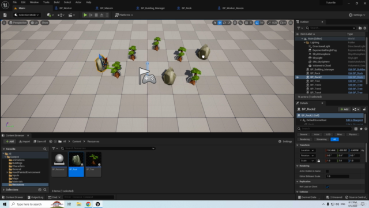
Task: Switch to the BP_Worker_Mason tab
Action: click(233, 8)
